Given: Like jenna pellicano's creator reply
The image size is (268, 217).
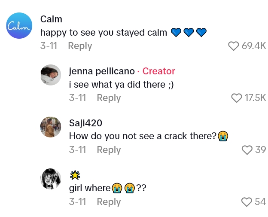Looking at the screenshot, I should point(237,98).
